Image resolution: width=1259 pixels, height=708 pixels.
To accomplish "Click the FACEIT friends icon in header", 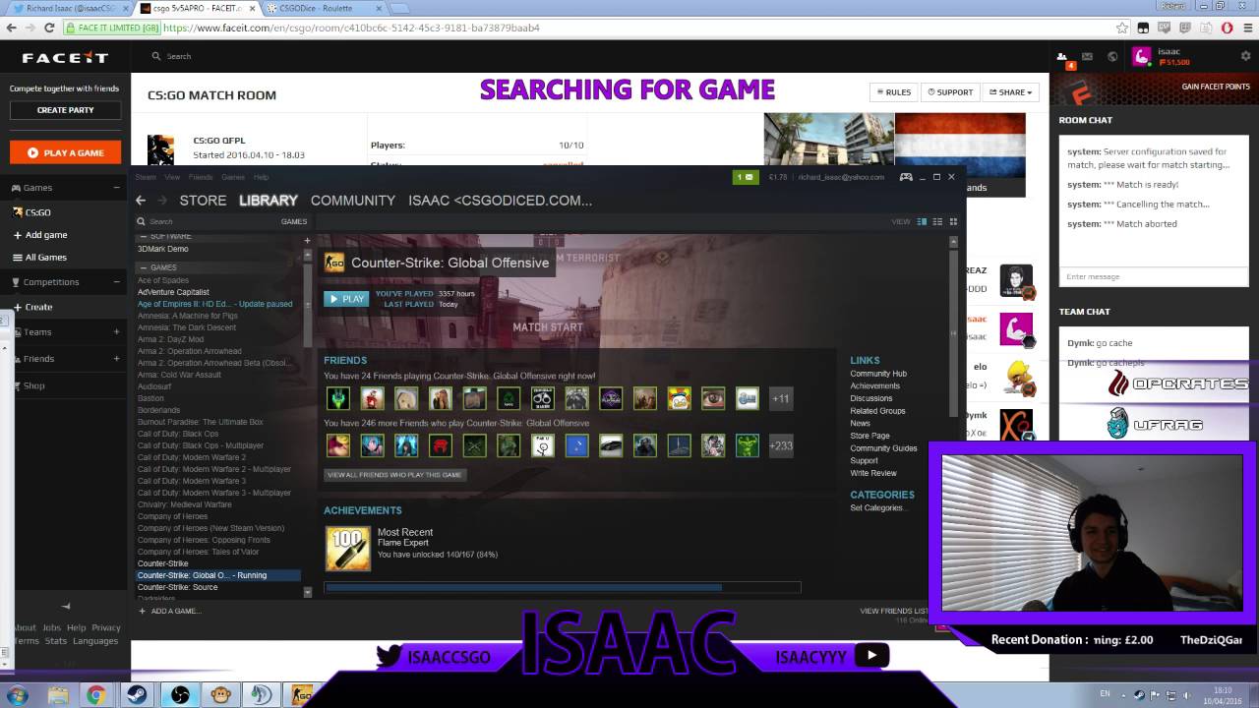I will pos(1061,57).
